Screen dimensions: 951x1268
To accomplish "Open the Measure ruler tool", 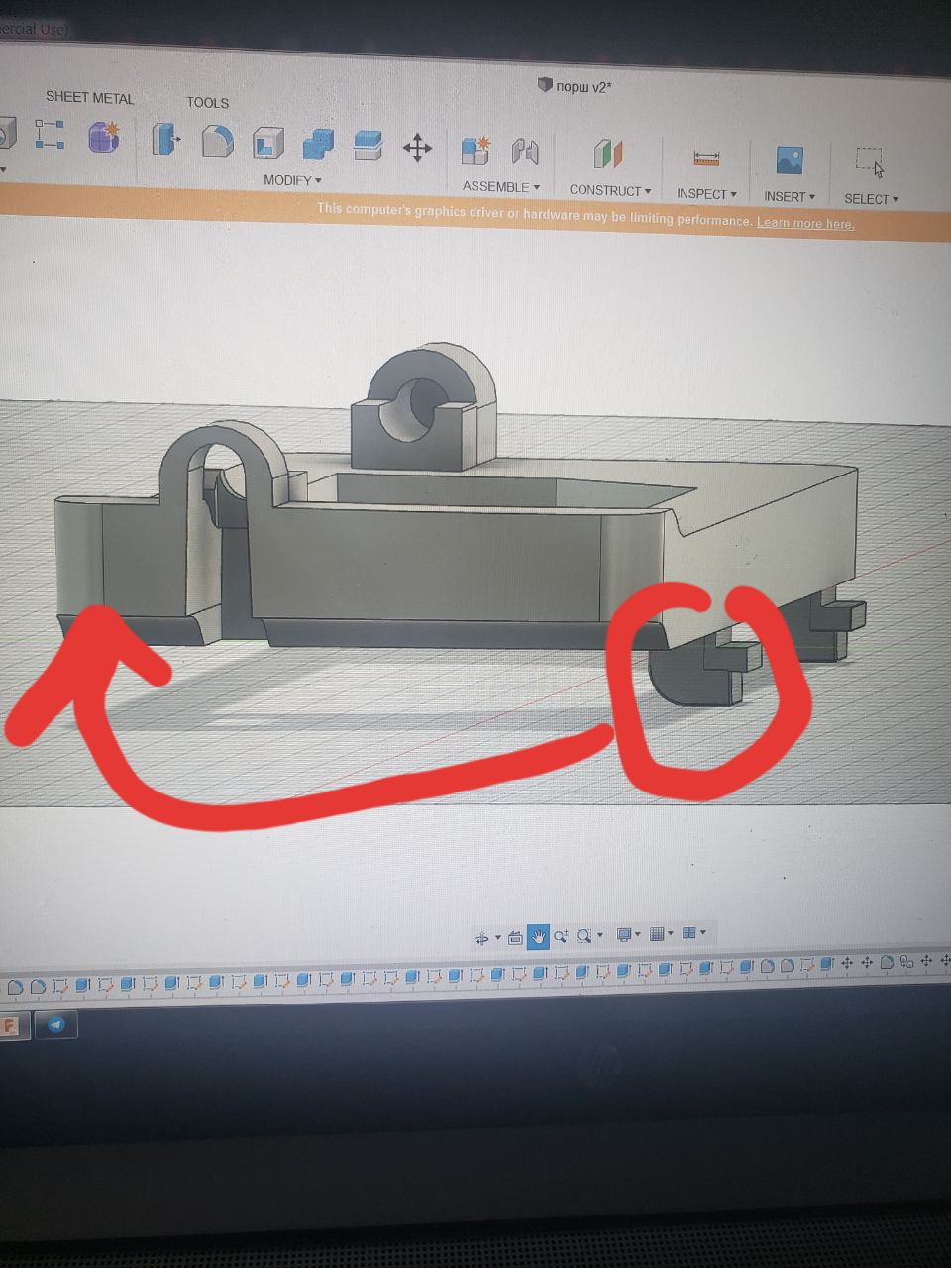I will [706, 158].
